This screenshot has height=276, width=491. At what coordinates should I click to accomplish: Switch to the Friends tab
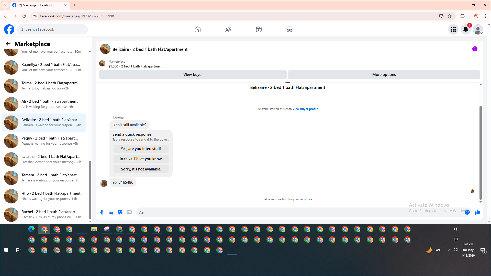[x=228, y=29]
